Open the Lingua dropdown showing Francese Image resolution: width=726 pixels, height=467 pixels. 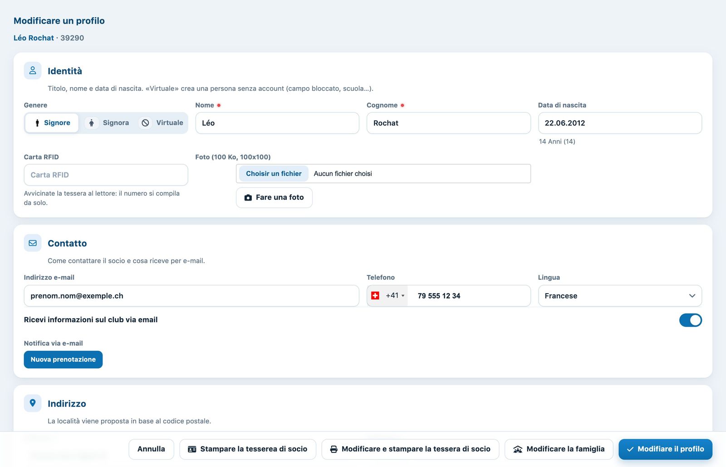(x=620, y=296)
